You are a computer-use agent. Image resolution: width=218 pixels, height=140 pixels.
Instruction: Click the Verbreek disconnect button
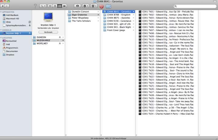point(48,32)
